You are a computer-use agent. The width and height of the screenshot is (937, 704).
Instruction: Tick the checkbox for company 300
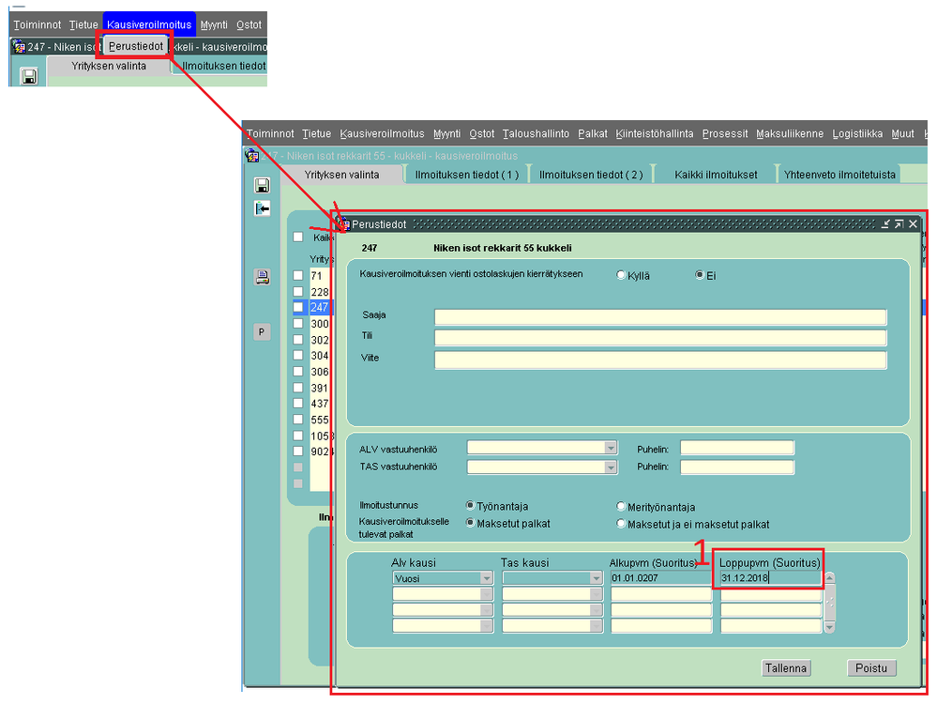point(298,323)
